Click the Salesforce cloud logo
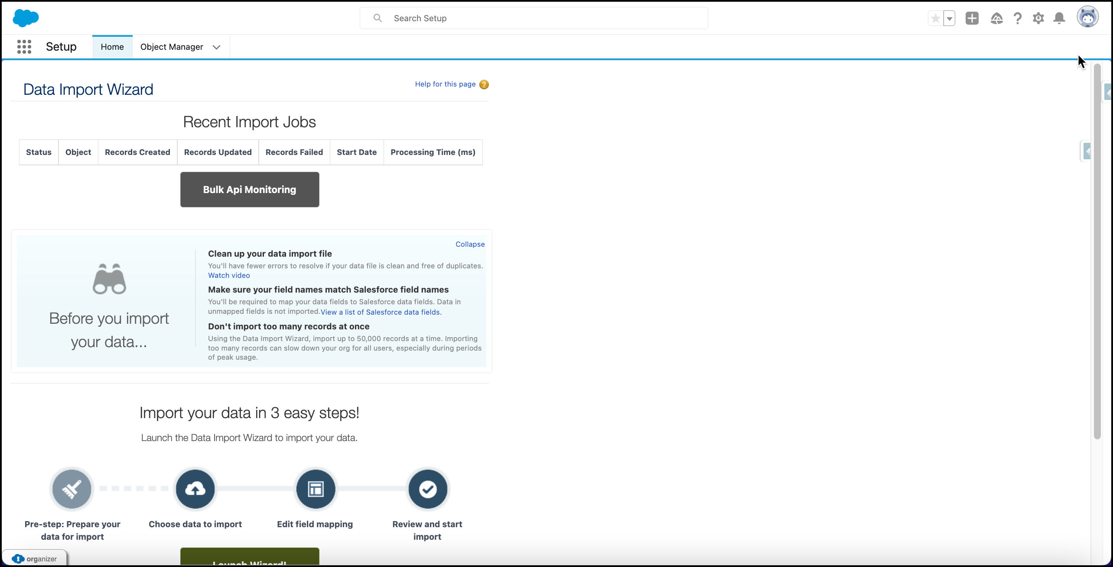Image resolution: width=1113 pixels, height=567 pixels. [x=26, y=18]
